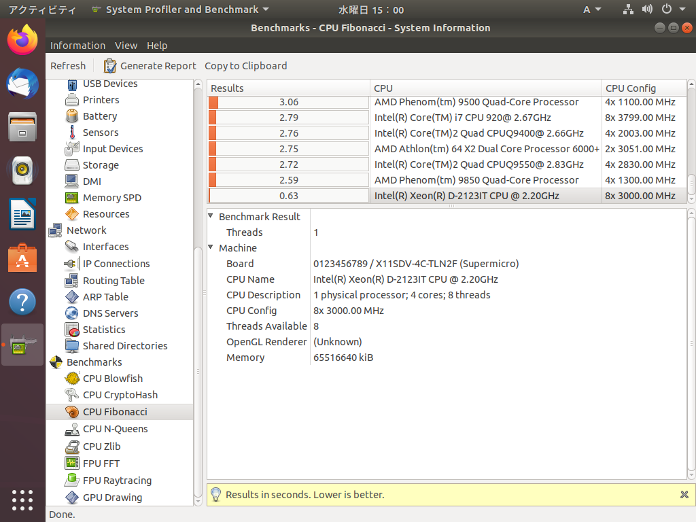Sort by the CPU Config column header
696x522 pixels.
[x=644, y=88]
